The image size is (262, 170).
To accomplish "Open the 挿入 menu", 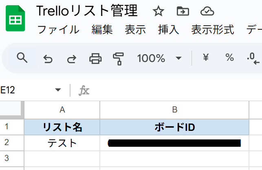I will coord(169,30).
